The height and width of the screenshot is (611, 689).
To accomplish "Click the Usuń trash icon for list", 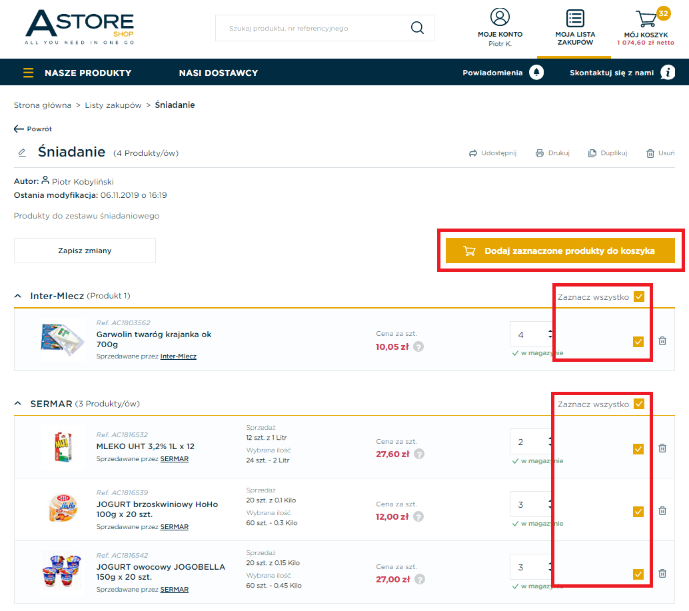I will (650, 153).
